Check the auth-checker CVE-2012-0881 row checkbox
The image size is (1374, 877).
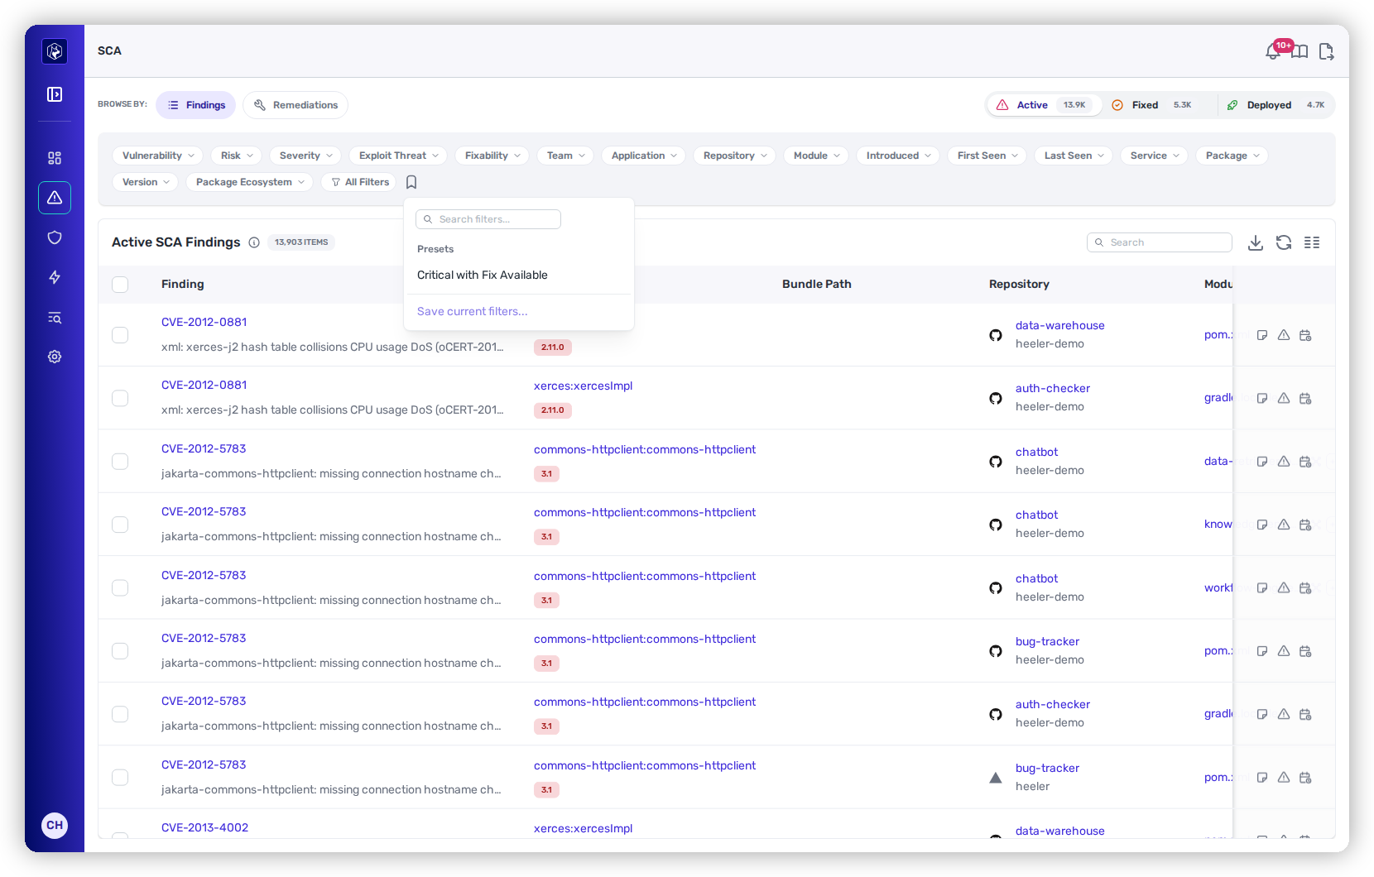pyautogui.click(x=120, y=398)
